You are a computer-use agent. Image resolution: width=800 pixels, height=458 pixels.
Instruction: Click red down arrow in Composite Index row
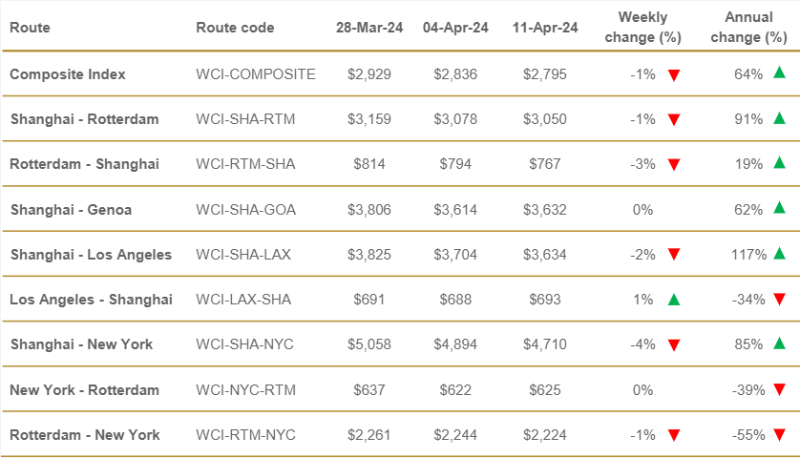[674, 74]
